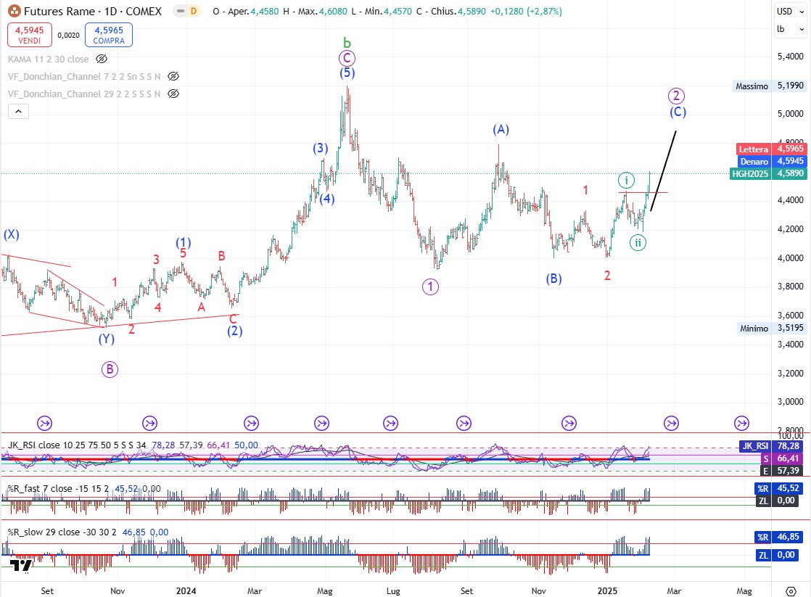Select the blue (Y) wave label
The height and width of the screenshot is (597, 811).
tap(107, 339)
